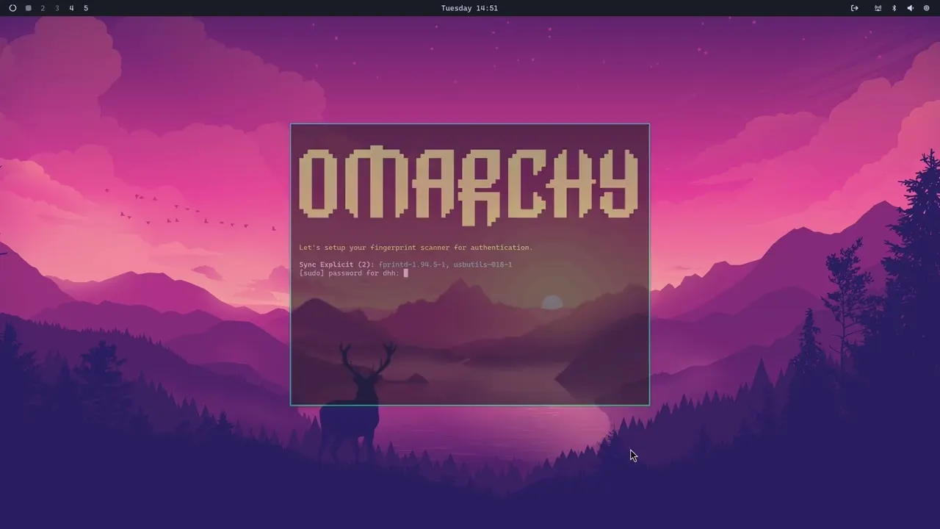Click the "Let's setup your fingerprint scanner" line
This screenshot has width=940, height=529.
tap(416, 248)
